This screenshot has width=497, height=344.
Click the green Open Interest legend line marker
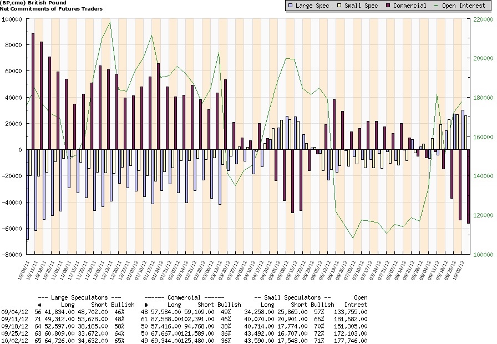(437, 6)
